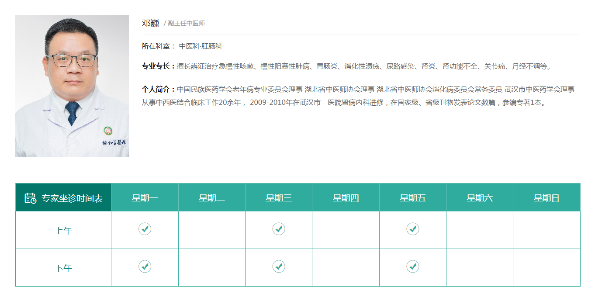The height and width of the screenshot is (301, 595).
Task: Click Wednesday morning checkmark icon
Action: click(279, 228)
